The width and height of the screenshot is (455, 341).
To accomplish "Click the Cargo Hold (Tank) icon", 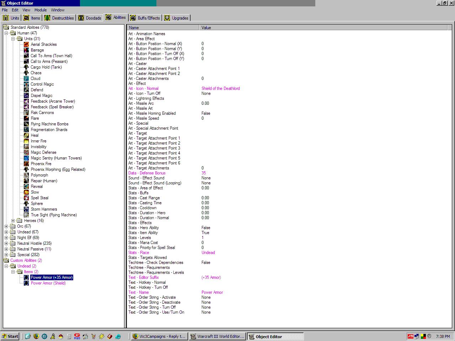I will pyautogui.click(x=26, y=67).
